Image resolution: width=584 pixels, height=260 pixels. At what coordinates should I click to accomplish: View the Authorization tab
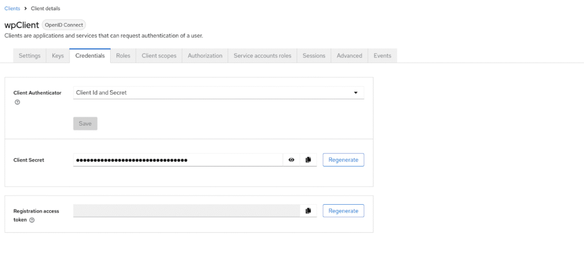pyautogui.click(x=205, y=56)
